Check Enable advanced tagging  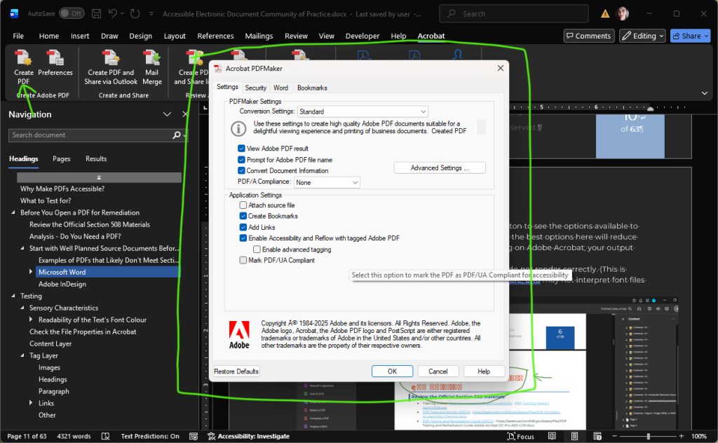pyautogui.click(x=257, y=250)
